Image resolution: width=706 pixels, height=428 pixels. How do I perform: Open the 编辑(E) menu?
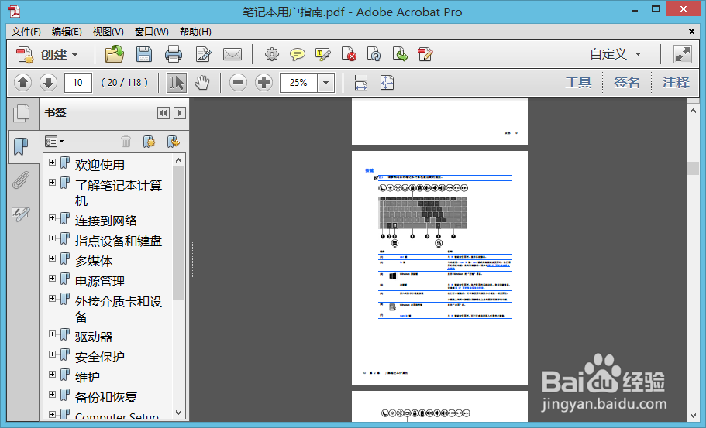point(67,32)
